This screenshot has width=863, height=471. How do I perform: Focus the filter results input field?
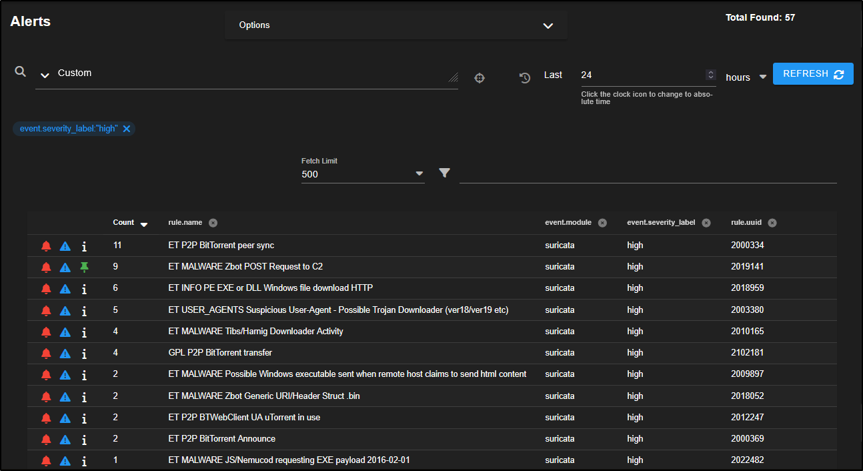click(x=647, y=173)
